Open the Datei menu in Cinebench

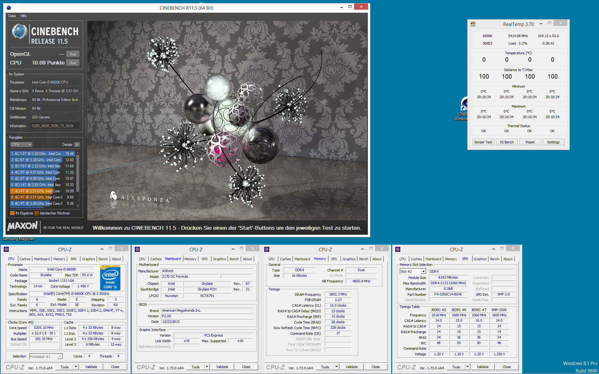[12, 16]
